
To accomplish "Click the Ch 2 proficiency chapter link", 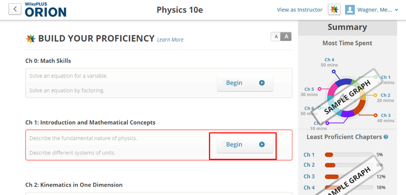I will pos(309,165).
